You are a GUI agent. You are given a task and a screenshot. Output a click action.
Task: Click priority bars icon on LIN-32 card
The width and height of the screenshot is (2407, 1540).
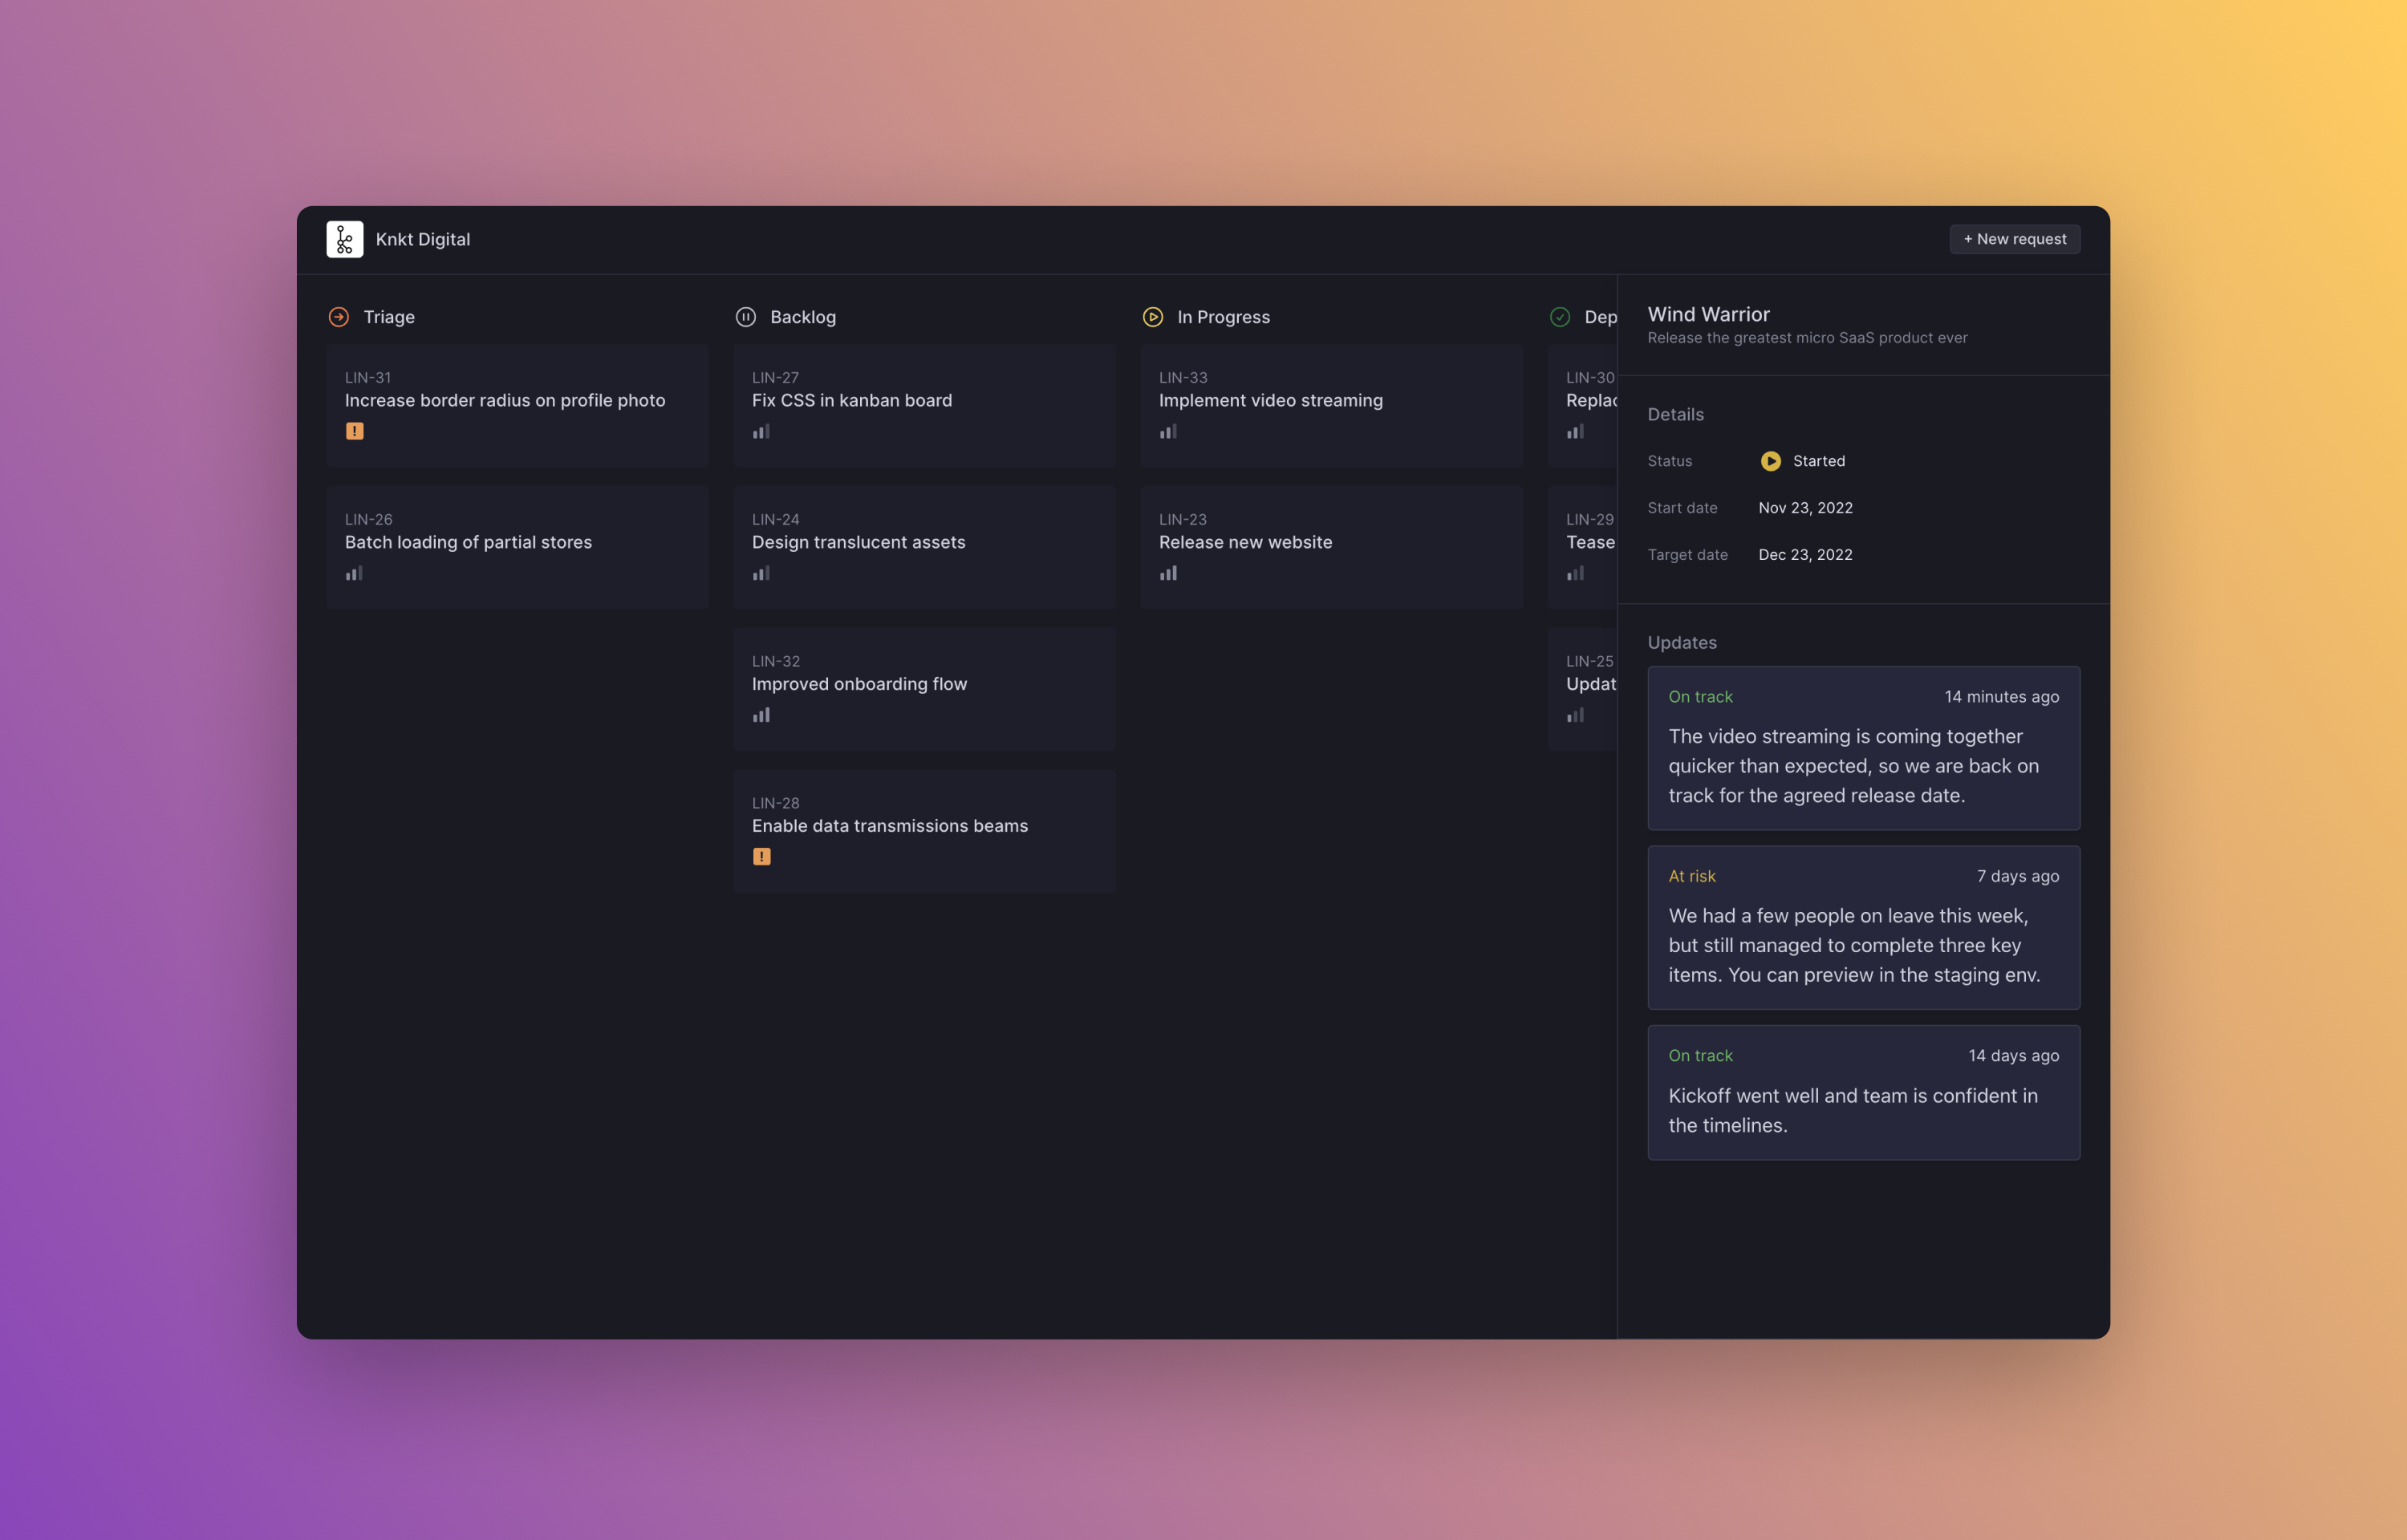[761, 715]
